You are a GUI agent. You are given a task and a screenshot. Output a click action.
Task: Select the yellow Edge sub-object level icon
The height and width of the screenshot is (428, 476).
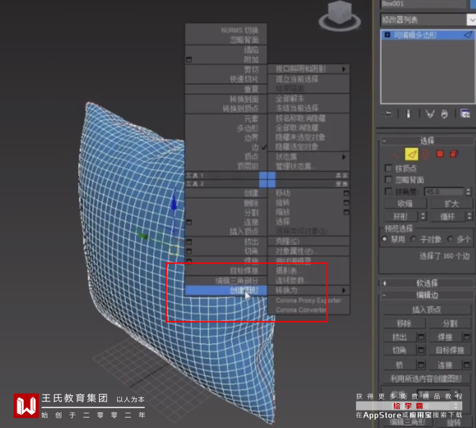coord(411,154)
